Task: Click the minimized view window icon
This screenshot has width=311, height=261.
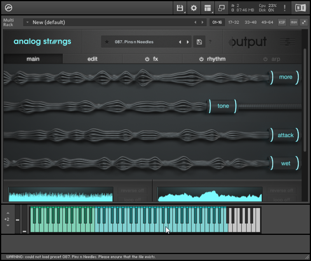Action: pyautogui.click(x=221, y=8)
